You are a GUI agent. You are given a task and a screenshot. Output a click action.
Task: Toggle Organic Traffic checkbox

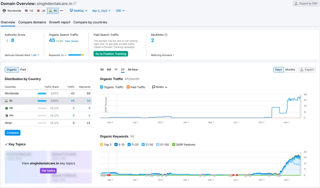point(102,87)
